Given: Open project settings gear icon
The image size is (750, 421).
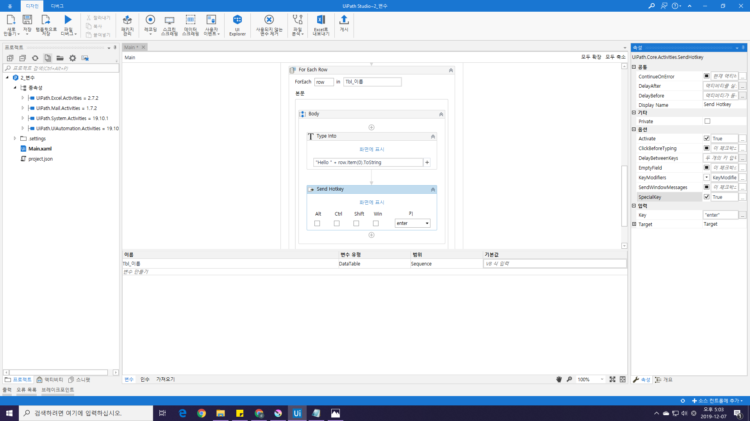Looking at the screenshot, I should click(x=73, y=58).
